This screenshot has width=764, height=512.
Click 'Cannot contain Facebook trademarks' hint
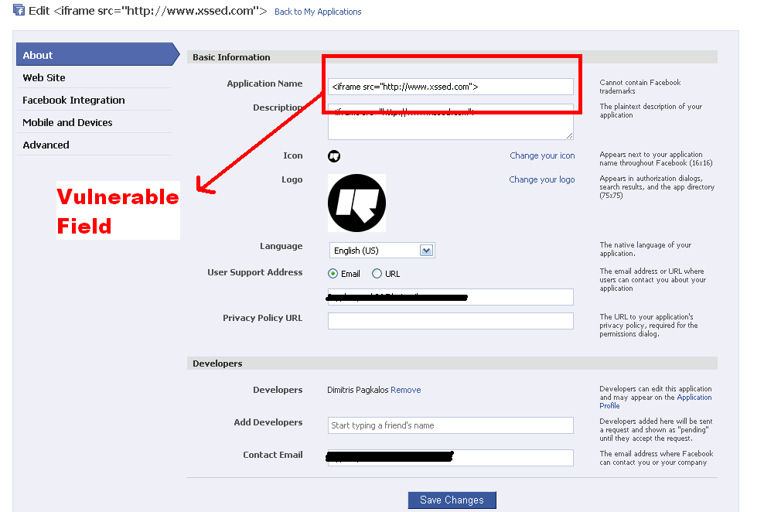(640, 87)
